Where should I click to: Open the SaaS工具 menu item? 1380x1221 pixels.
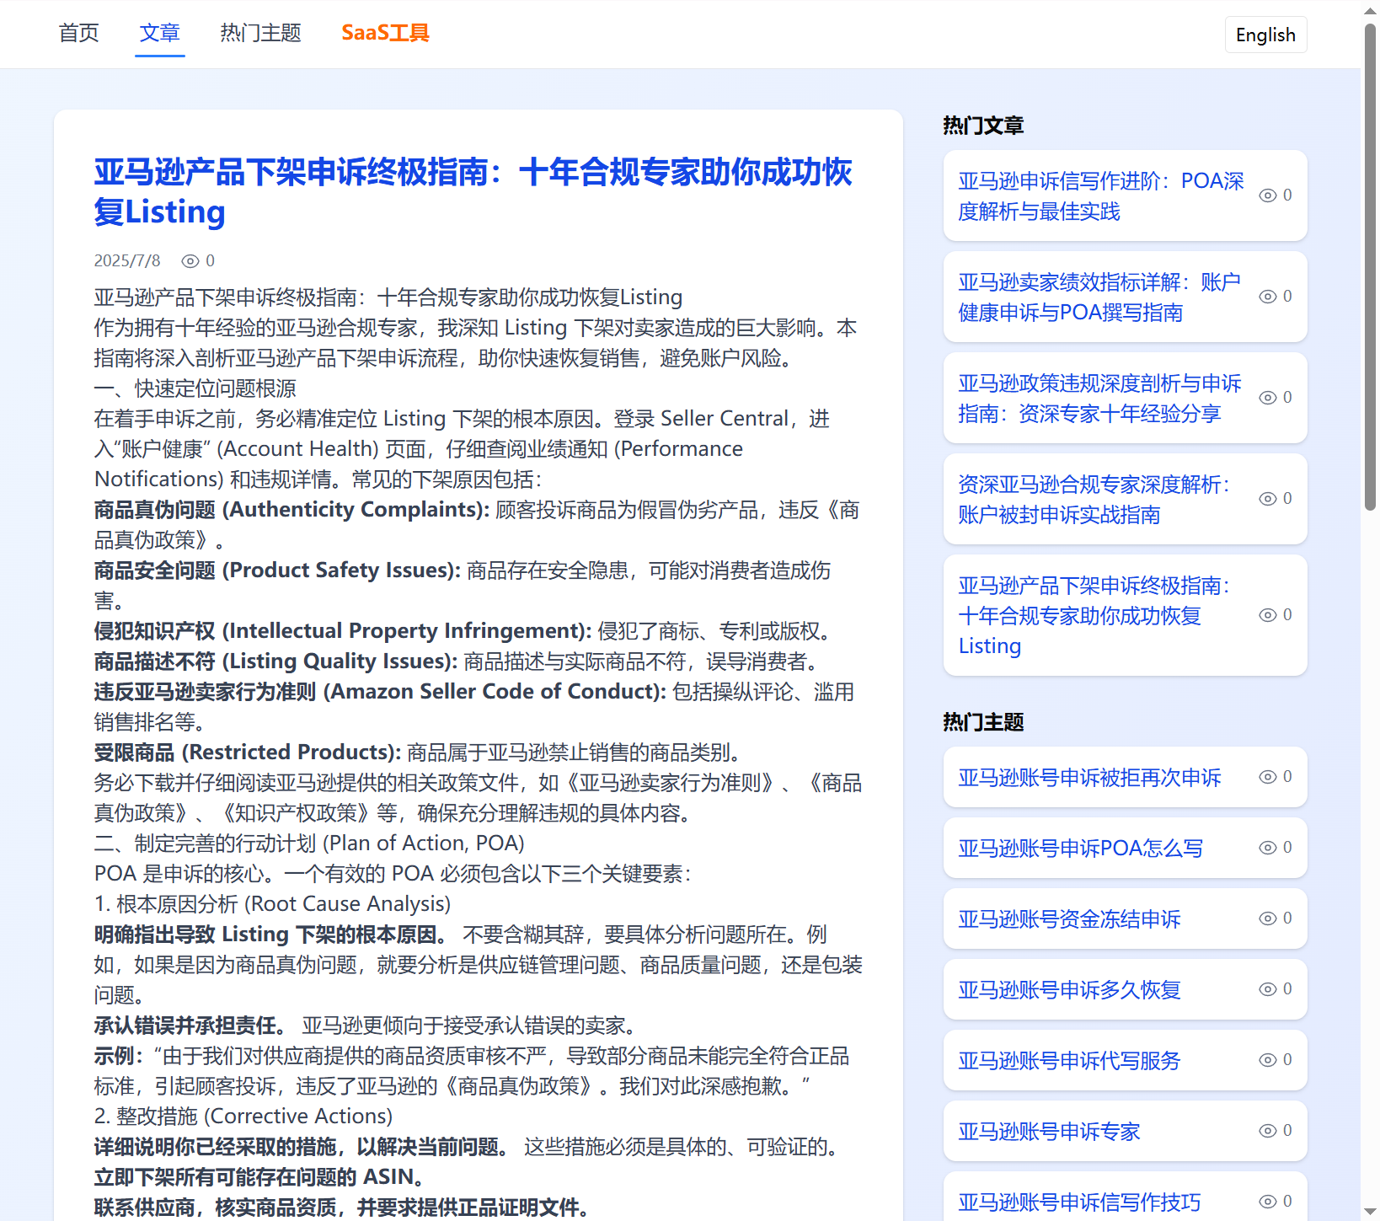point(386,33)
